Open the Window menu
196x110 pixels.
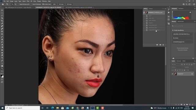tap(44, 1)
